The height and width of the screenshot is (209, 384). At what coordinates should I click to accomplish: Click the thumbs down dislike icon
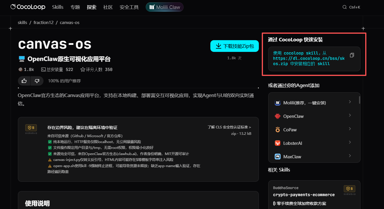(37, 81)
